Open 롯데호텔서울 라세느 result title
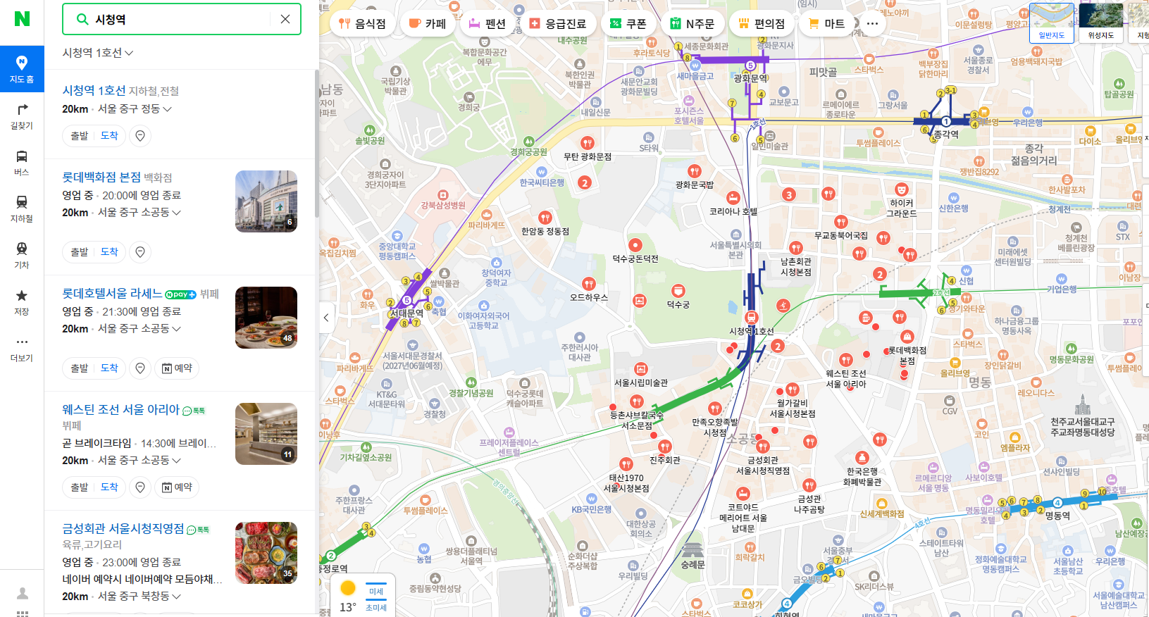The height and width of the screenshot is (617, 1149). click(112, 293)
